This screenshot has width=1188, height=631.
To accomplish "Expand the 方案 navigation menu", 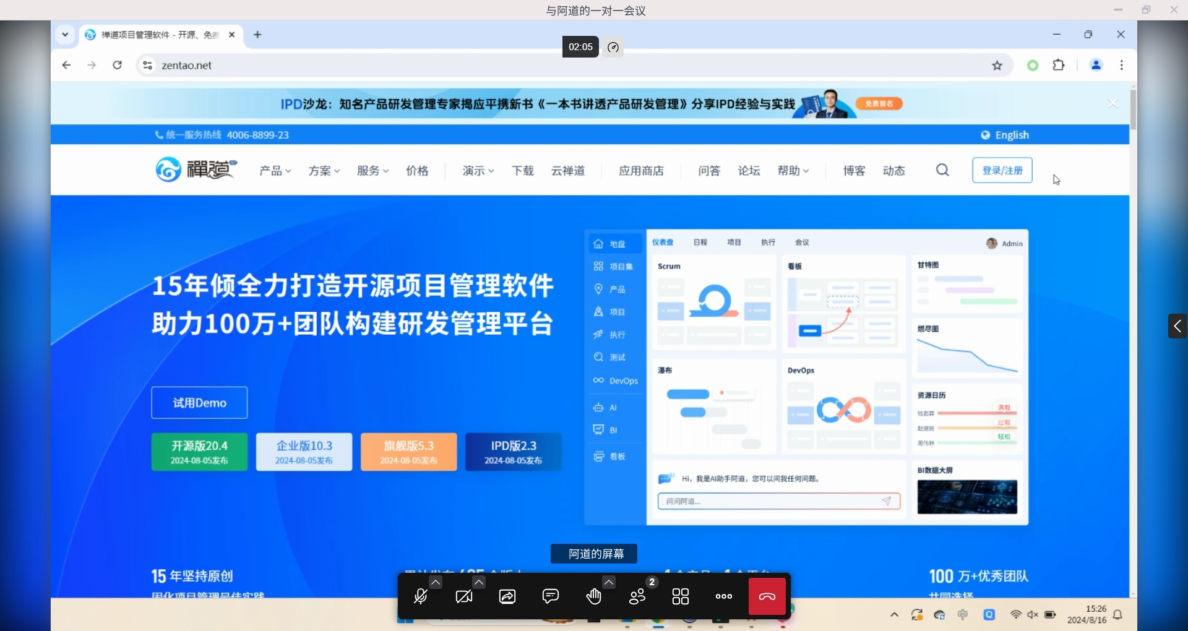I will [324, 171].
